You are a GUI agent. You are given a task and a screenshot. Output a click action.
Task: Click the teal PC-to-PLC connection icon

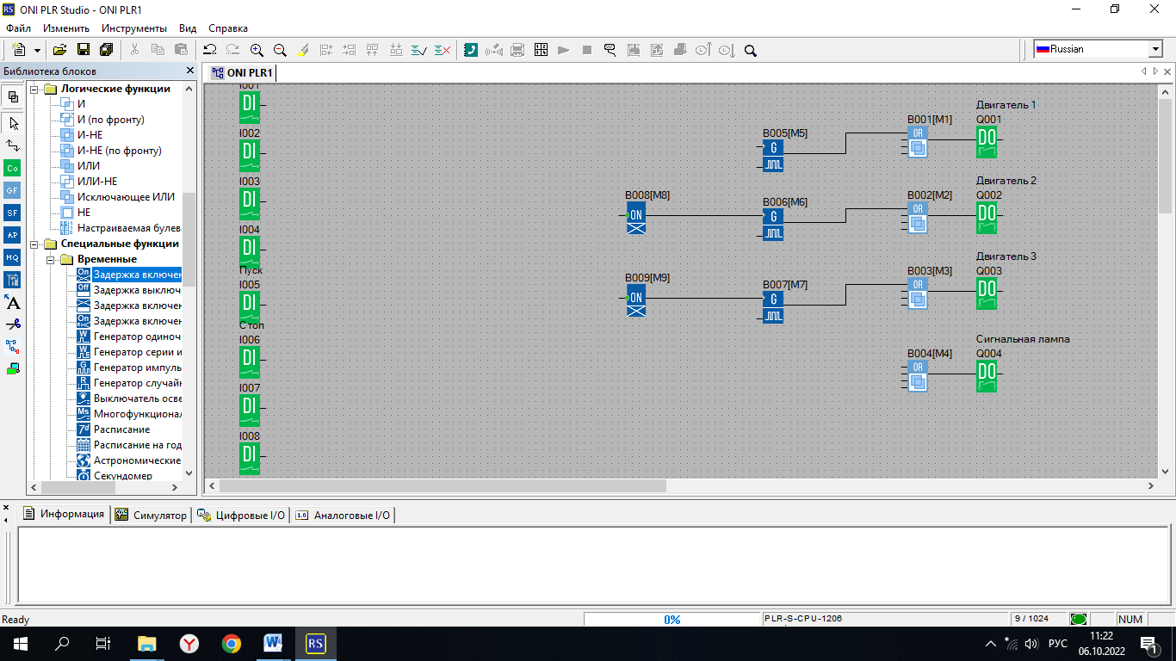(x=471, y=50)
